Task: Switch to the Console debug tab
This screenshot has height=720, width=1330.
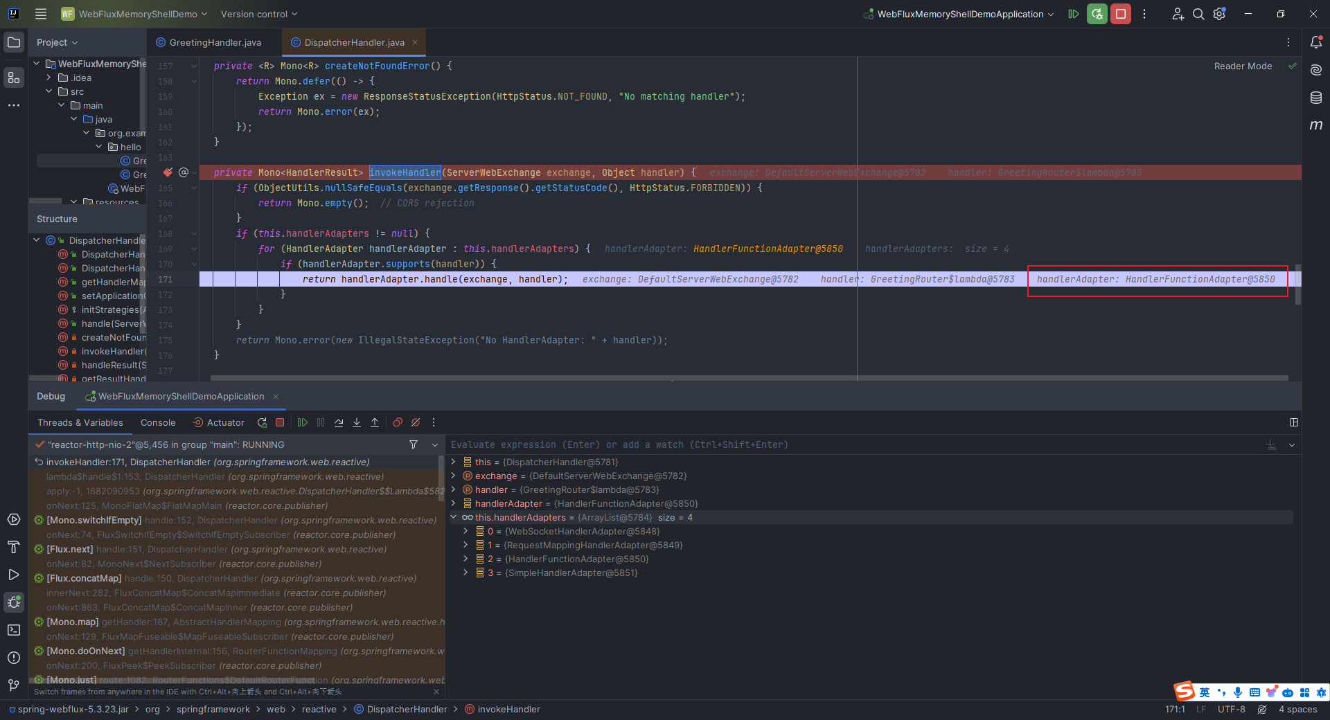Action: pyautogui.click(x=158, y=422)
